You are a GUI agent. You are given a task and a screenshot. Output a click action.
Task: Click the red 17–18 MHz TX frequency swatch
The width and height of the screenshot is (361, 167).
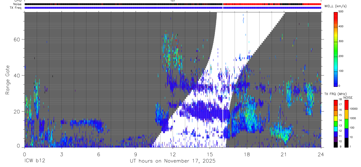tap(335, 102)
